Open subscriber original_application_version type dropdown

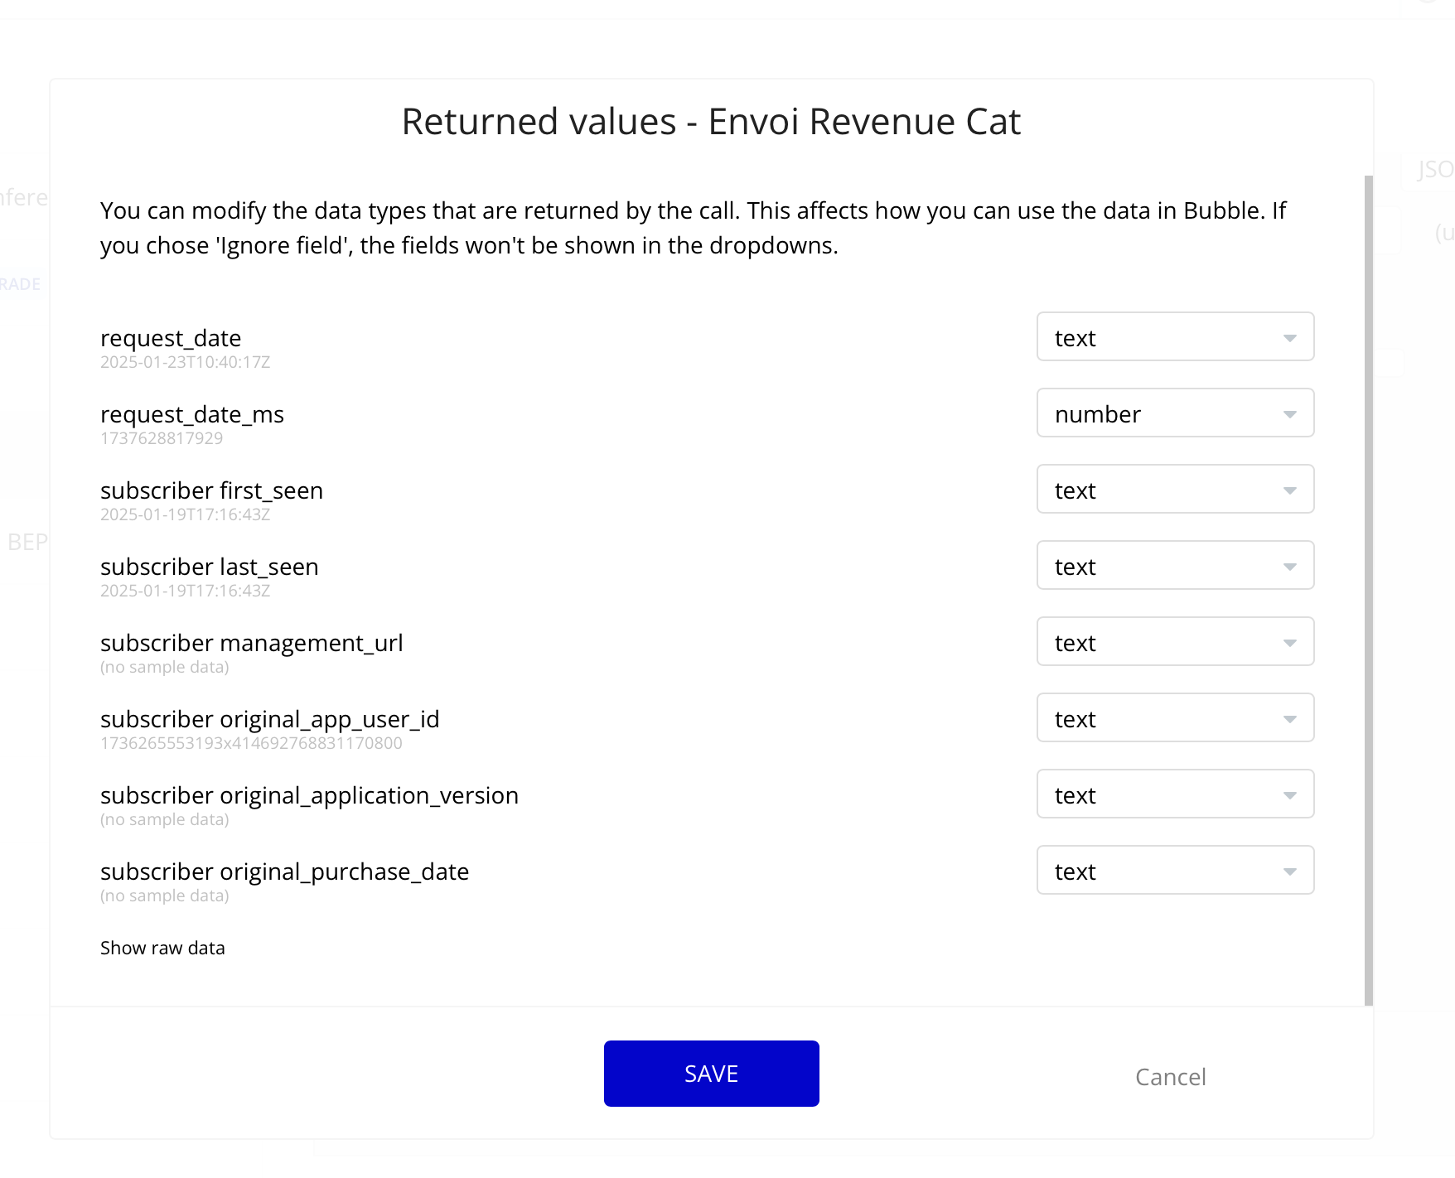pyautogui.click(x=1175, y=794)
